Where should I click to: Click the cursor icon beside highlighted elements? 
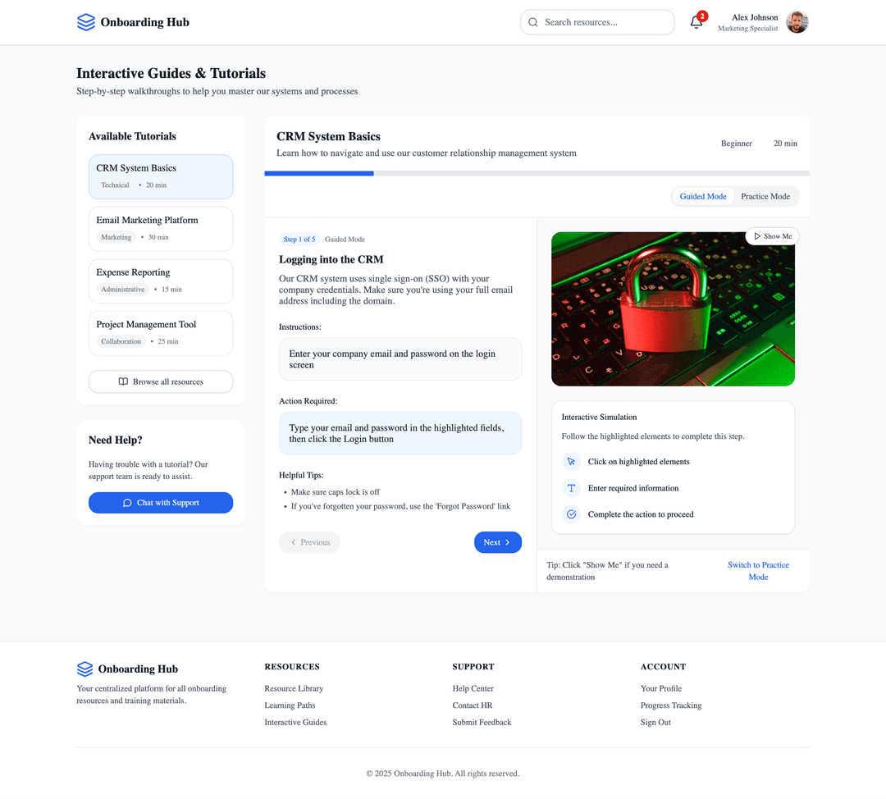(x=571, y=462)
